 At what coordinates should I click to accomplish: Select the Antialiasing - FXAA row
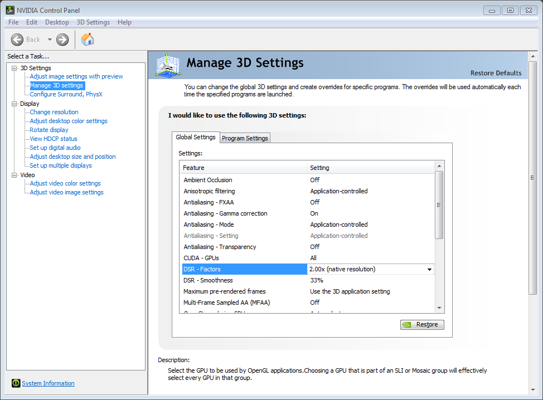point(308,202)
